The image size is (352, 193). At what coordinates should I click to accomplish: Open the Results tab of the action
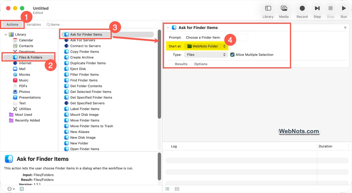click(x=181, y=64)
